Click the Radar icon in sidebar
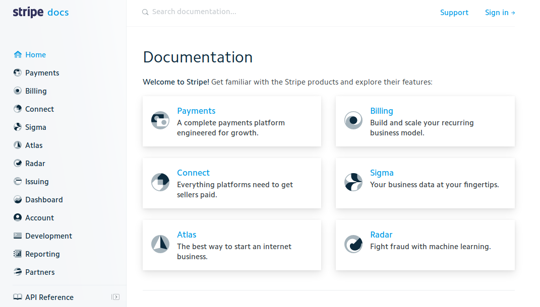 [x=18, y=163]
